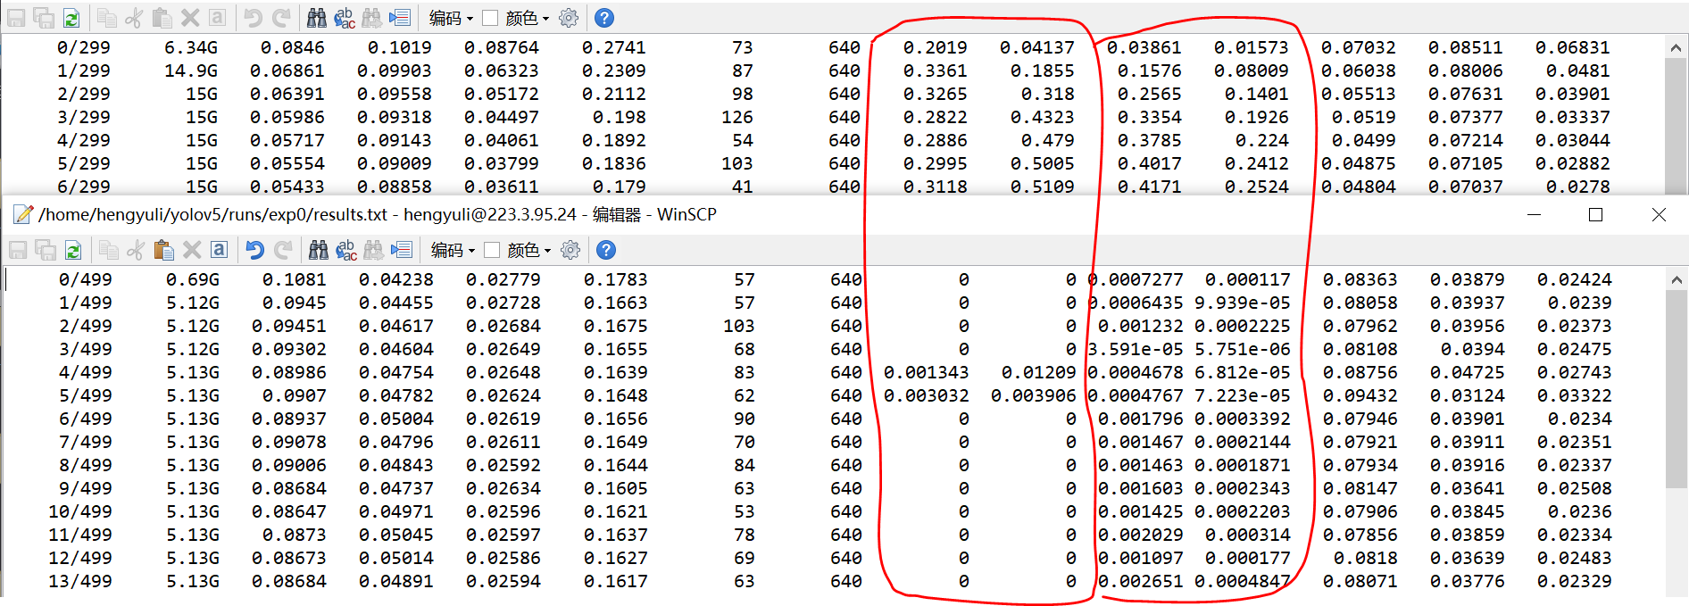Open Replace tool in results.txt editor toolbar
Screen dimensions: 1689x606
pyautogui.click(x=346, y=250)
